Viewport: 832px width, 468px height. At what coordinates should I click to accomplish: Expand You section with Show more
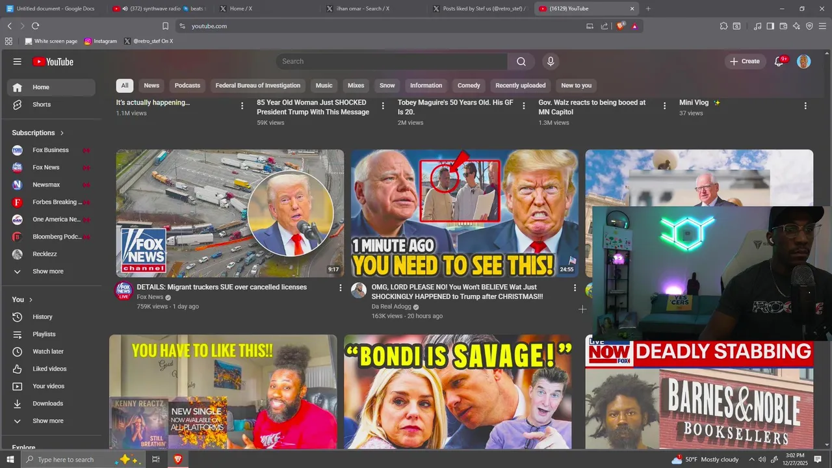51,421
